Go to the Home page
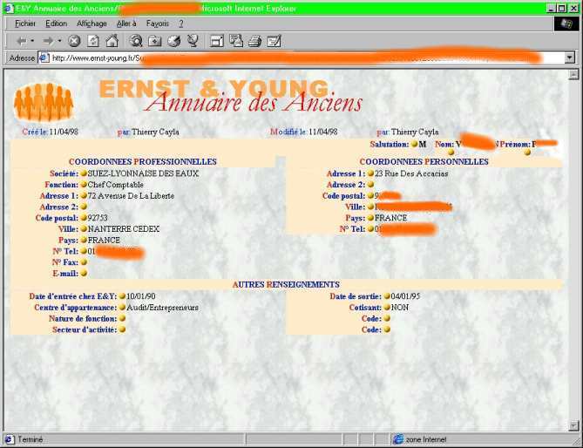 tap(112, 41)
